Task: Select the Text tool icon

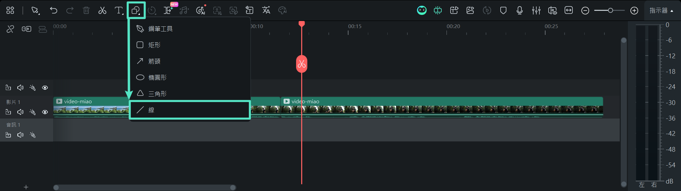Action: (118, 10)
